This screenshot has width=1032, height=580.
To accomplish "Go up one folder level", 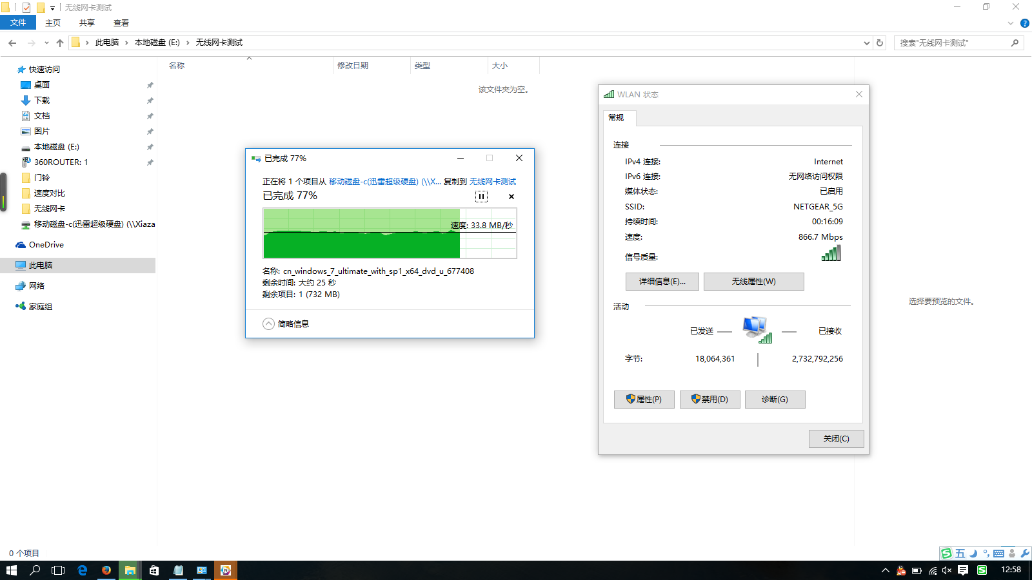I will [60, 43].
